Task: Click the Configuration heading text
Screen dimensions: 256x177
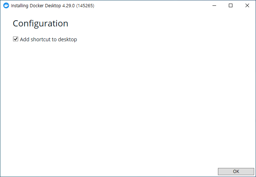Action: (40, 24)
